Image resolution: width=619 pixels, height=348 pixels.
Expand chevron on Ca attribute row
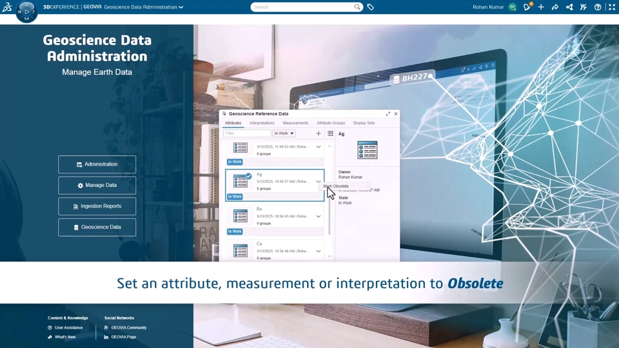318,251
